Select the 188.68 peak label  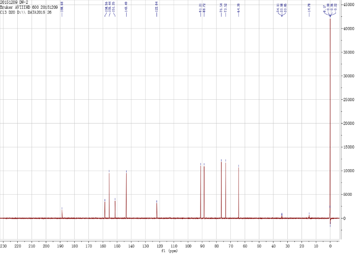(62, 6)
